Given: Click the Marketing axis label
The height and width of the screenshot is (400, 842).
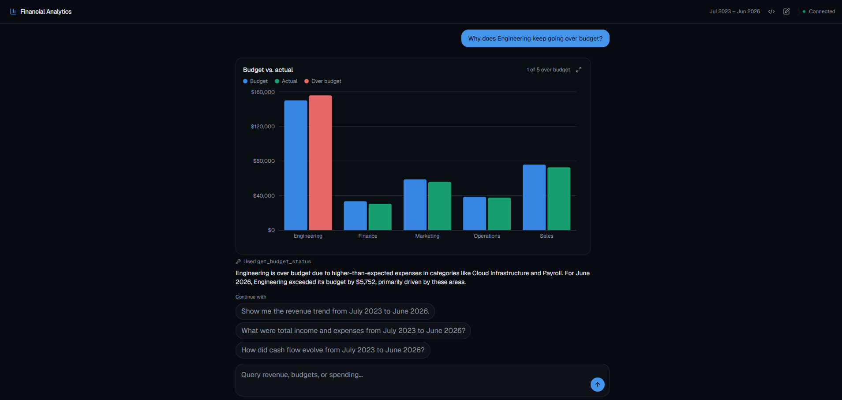Looking at the screenshot, I should 427,236.
